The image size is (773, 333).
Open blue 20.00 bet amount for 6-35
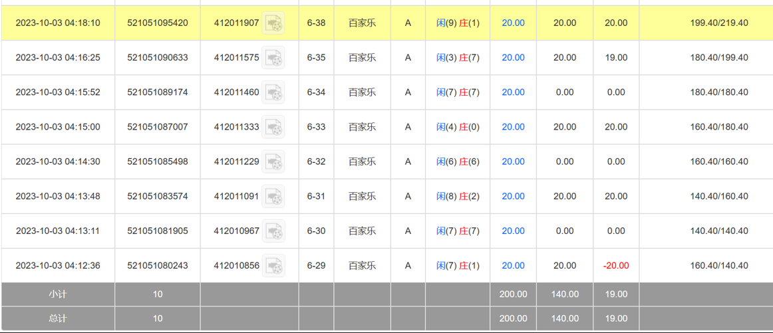tap(513, 58)
